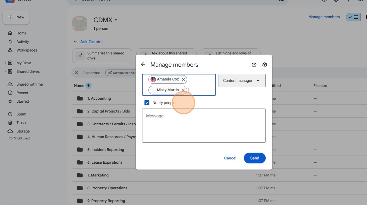Expand the CDMX drive name dropdown

click(x=116, y=20)
